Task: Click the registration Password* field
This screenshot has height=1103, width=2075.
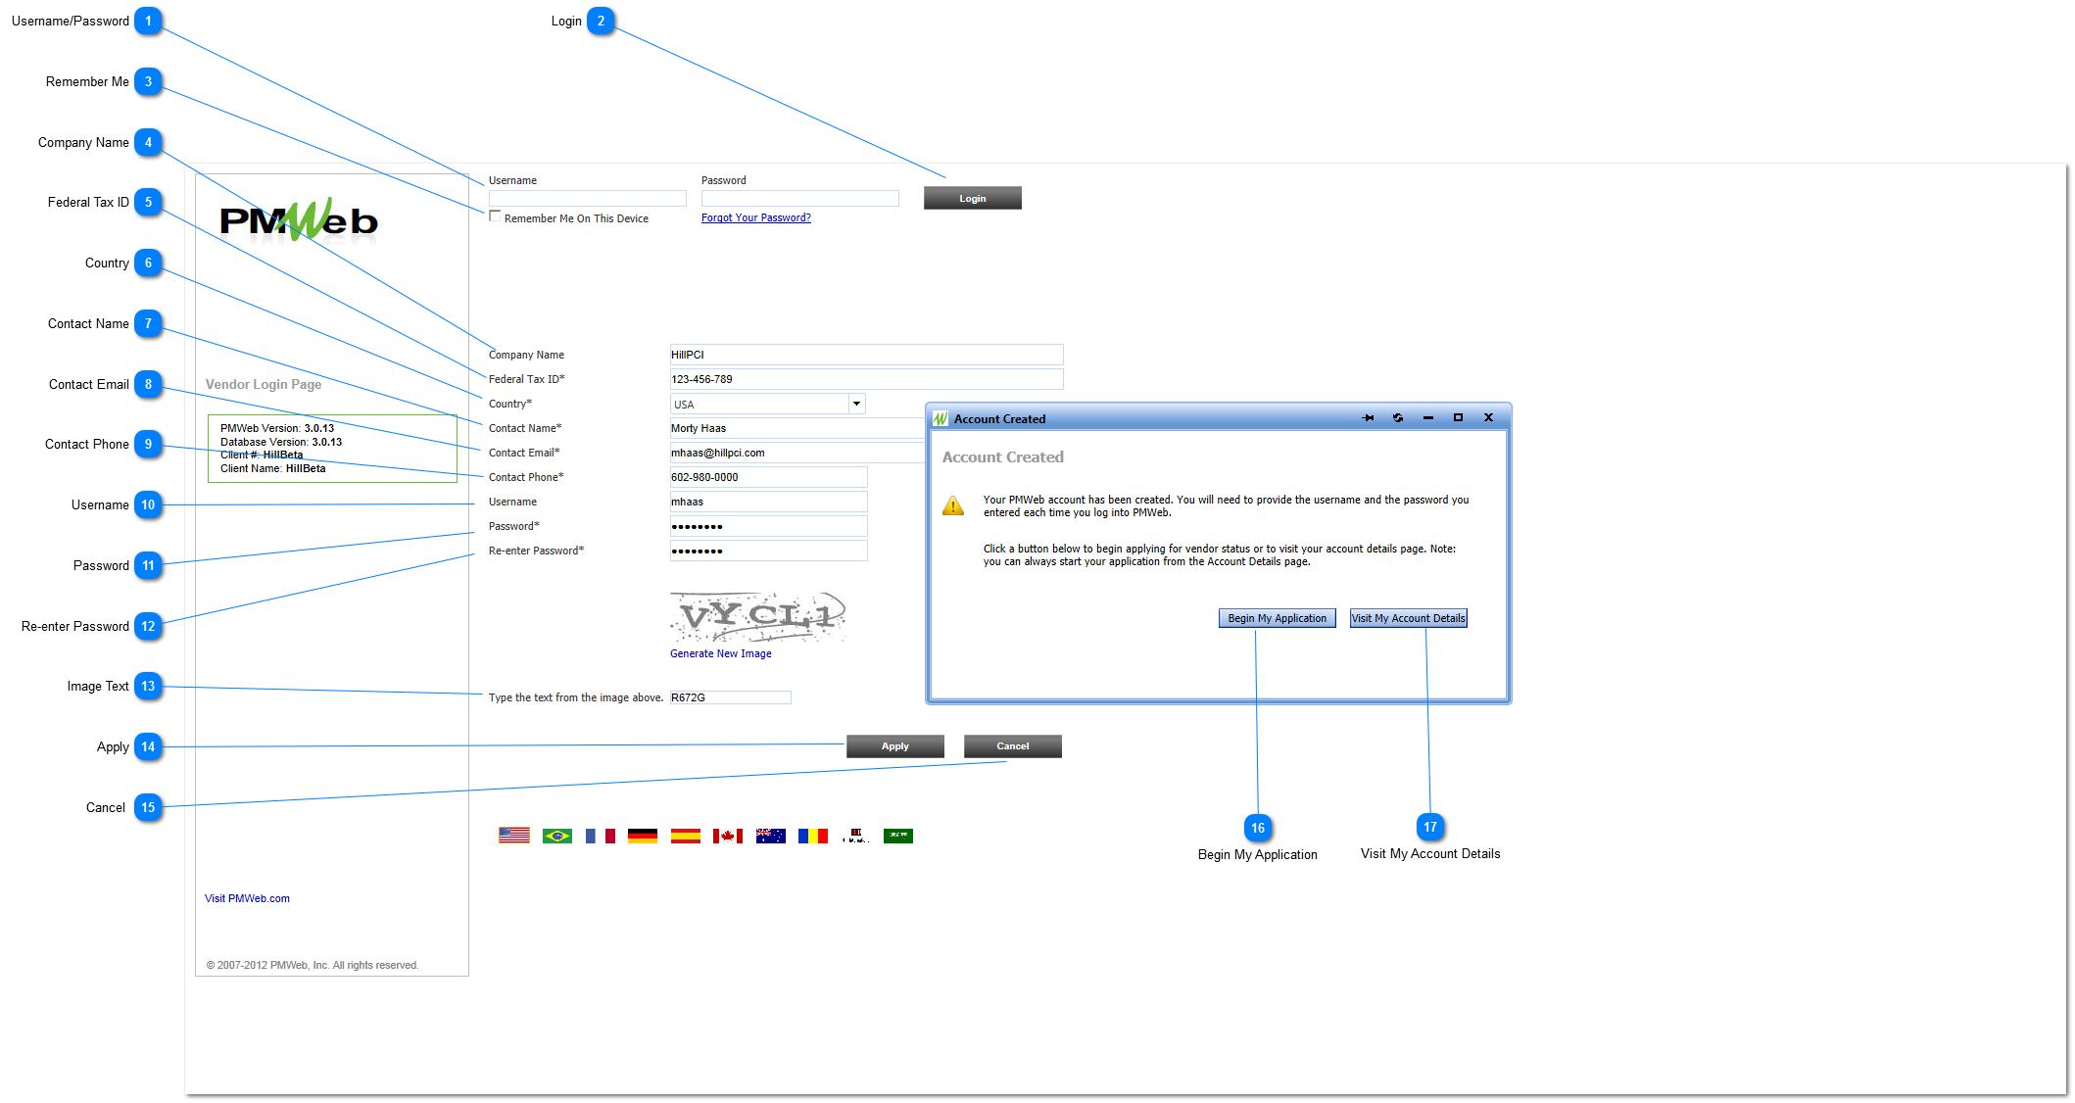Action: 768,526
